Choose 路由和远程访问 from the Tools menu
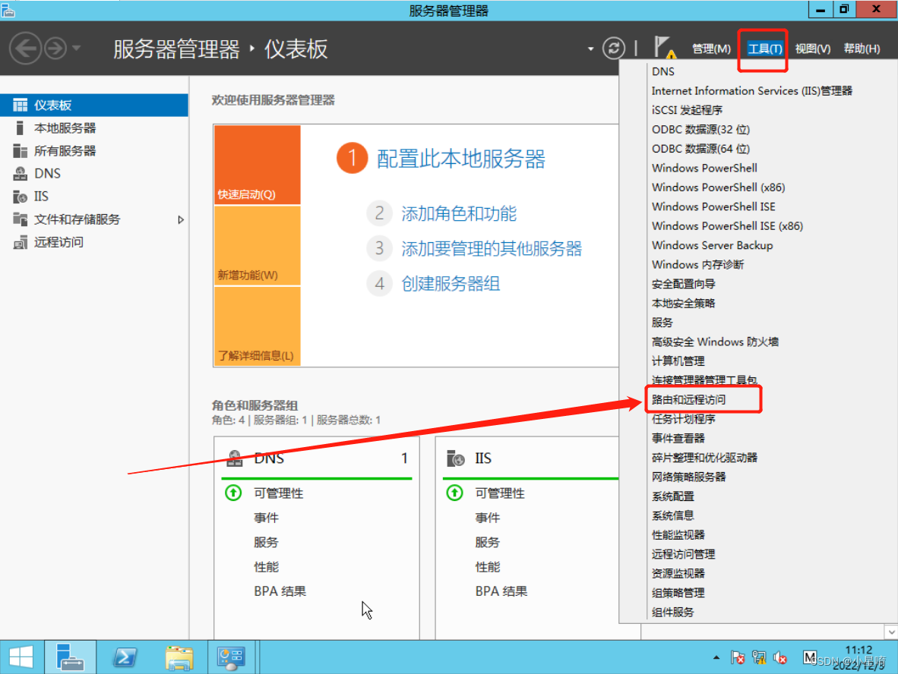The image size is (898, 674). click(x=689, y=399)
